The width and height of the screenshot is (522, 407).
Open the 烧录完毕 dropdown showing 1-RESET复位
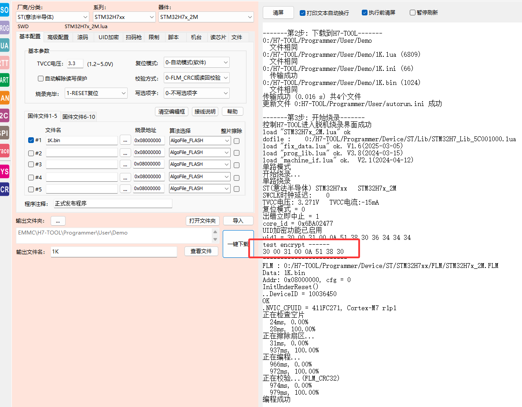tap(96, 93)
